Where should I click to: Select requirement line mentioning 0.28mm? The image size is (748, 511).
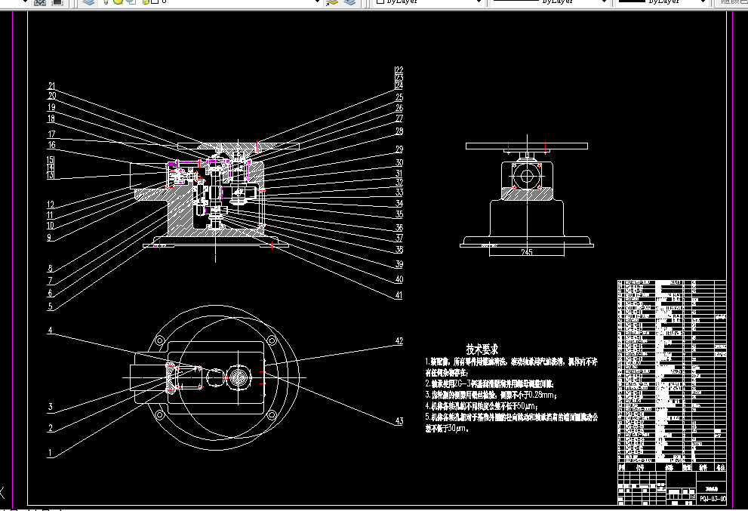coord(491,395)
